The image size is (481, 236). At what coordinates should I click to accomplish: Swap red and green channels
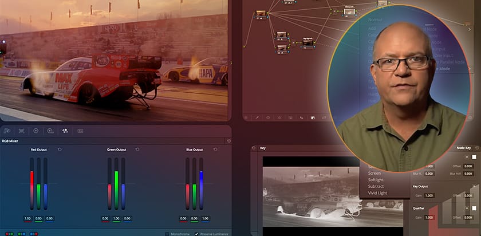pos(9,234)
